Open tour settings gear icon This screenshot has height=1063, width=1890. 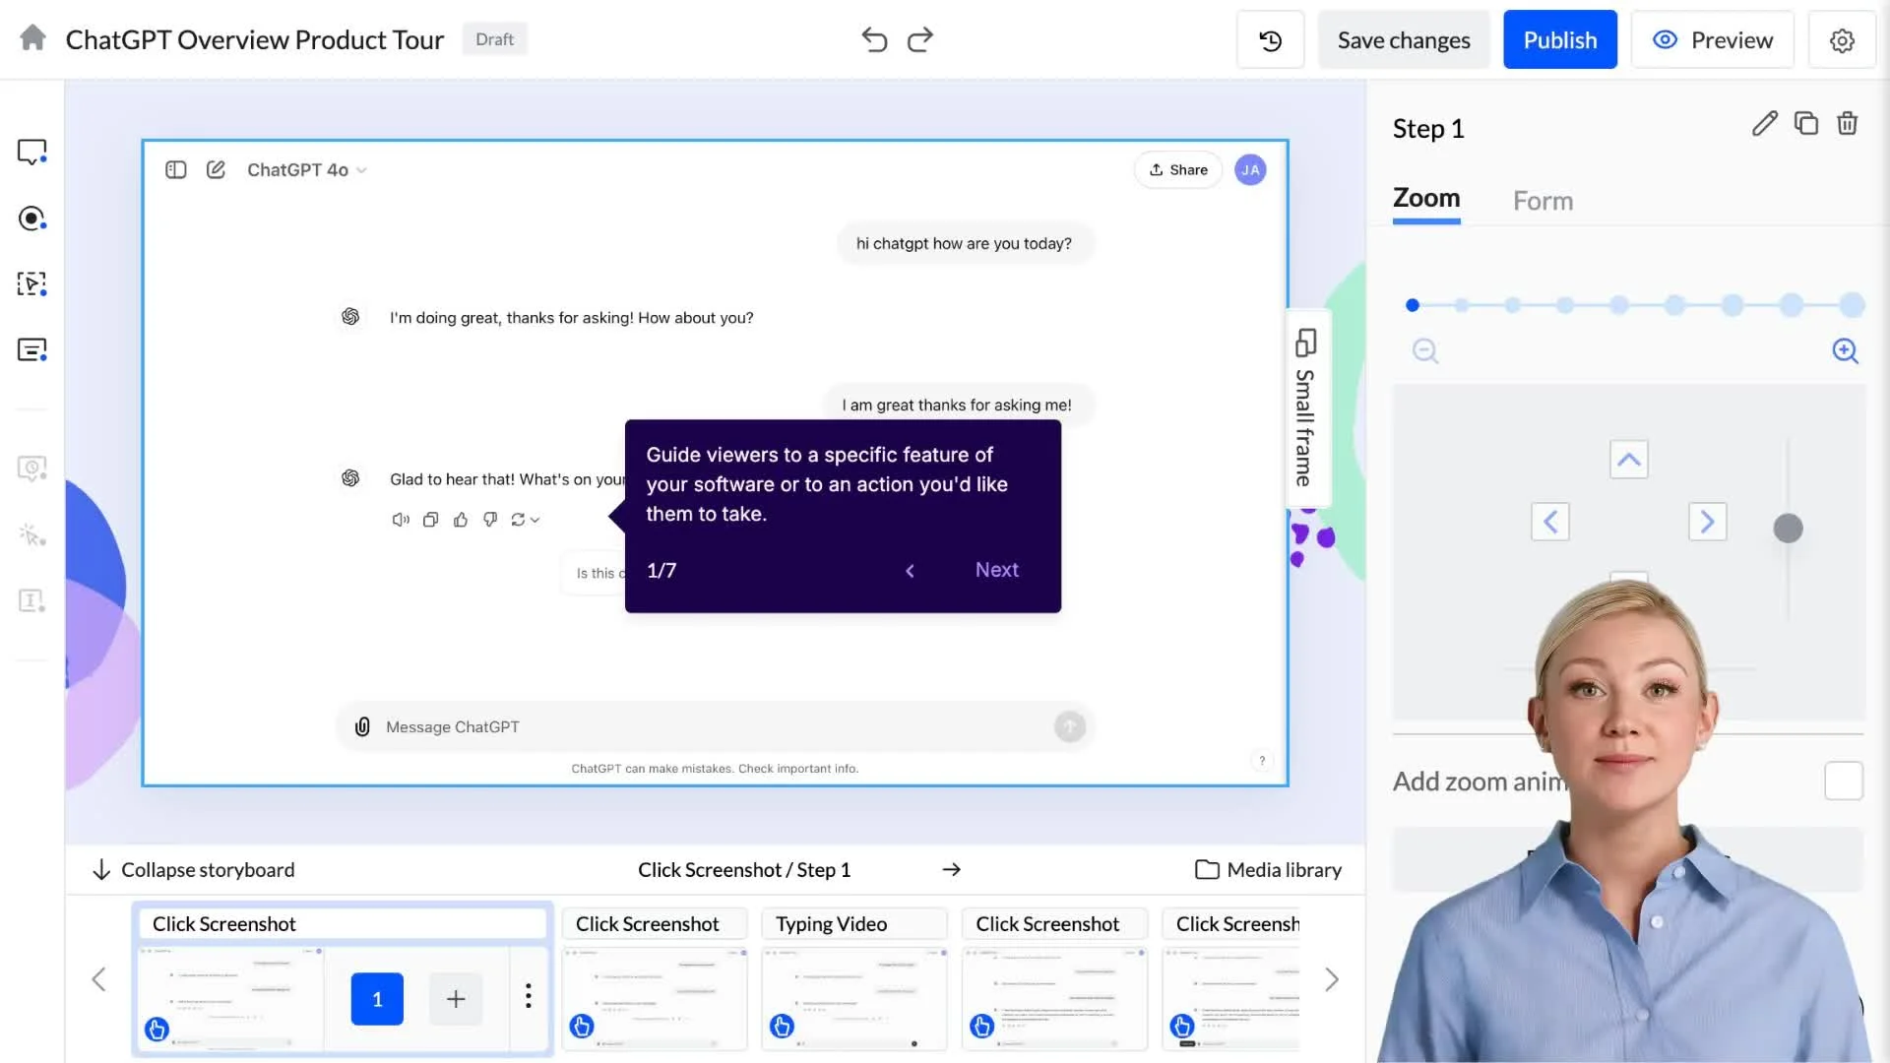tap(1842, 40)
